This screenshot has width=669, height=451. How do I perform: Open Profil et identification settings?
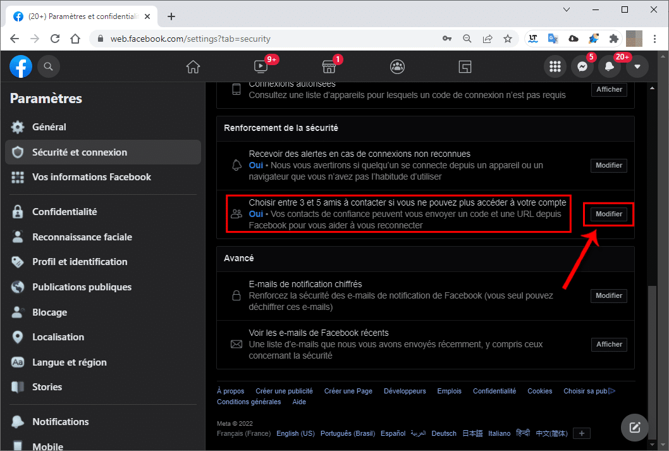click(103, 261)
